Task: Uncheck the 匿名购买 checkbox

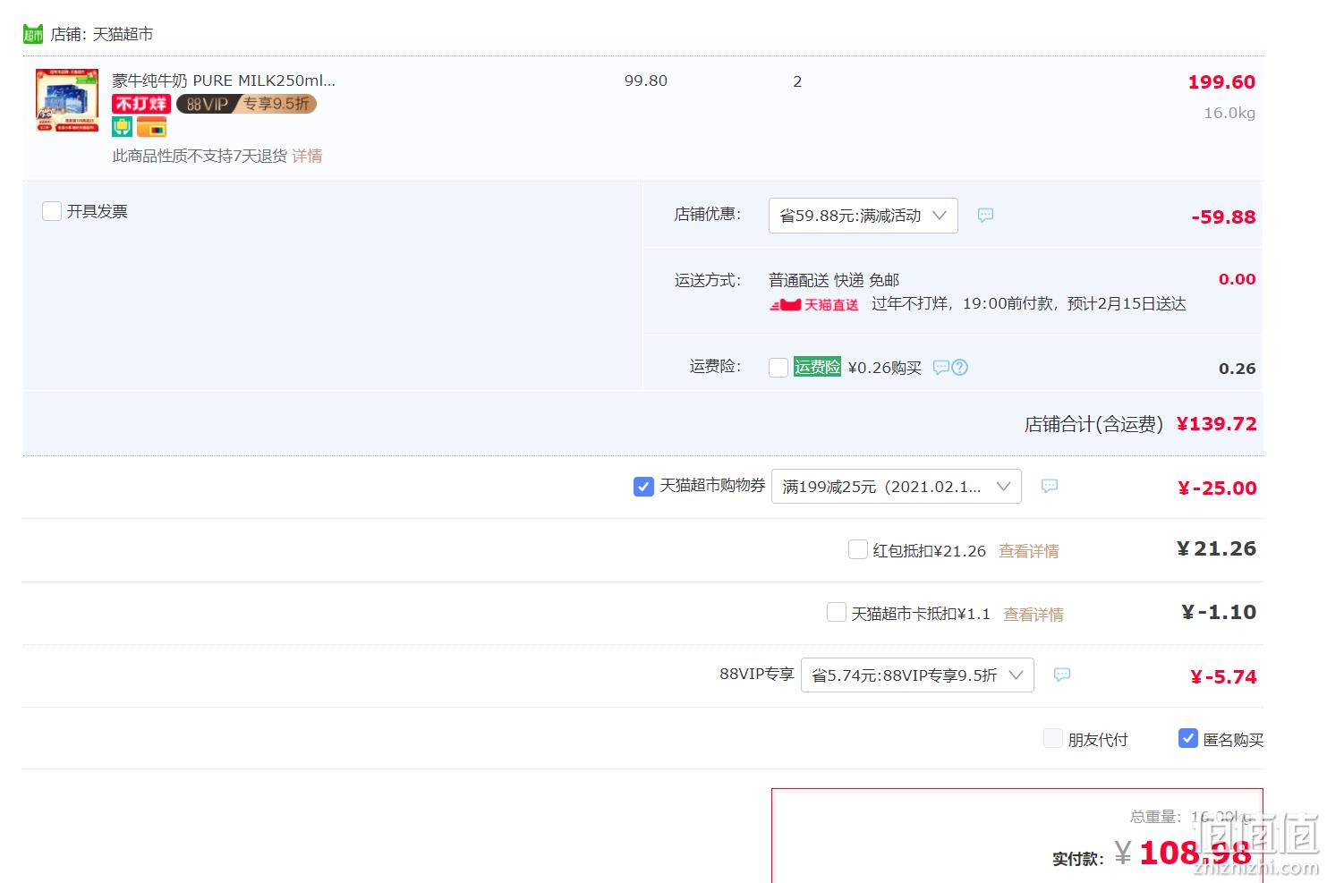Action: click(1188, 739)
